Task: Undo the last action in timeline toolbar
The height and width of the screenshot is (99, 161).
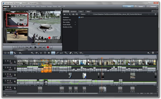Action: tap(32, 53)
